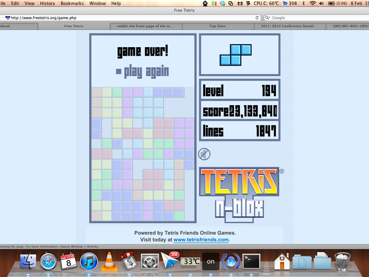This screenshot has height=277, width=369.
Task: Open System Preferences from the dock
Action: [150, 261]
